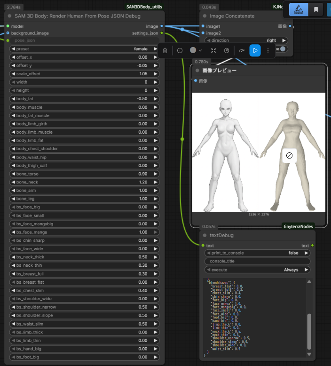This screenshot has width=331, height=366.
Task: Expand node color chevron in toolbar
Action: point(200,50)
